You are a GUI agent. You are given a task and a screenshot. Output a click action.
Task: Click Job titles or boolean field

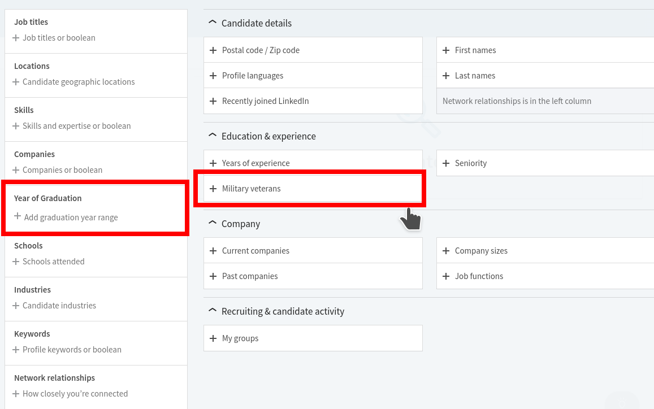(59, 38)
